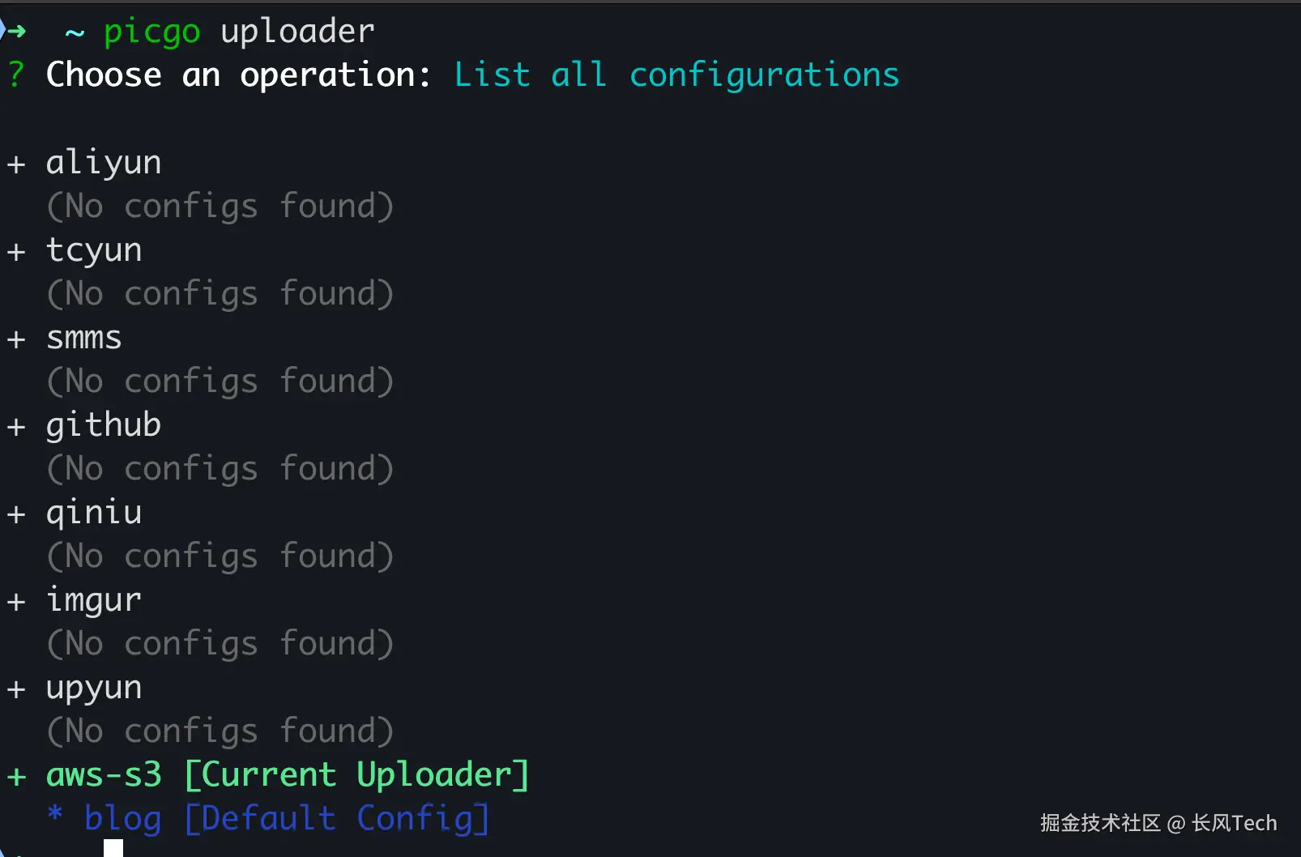Click the asterisk marker before blog

click(55, 814)
